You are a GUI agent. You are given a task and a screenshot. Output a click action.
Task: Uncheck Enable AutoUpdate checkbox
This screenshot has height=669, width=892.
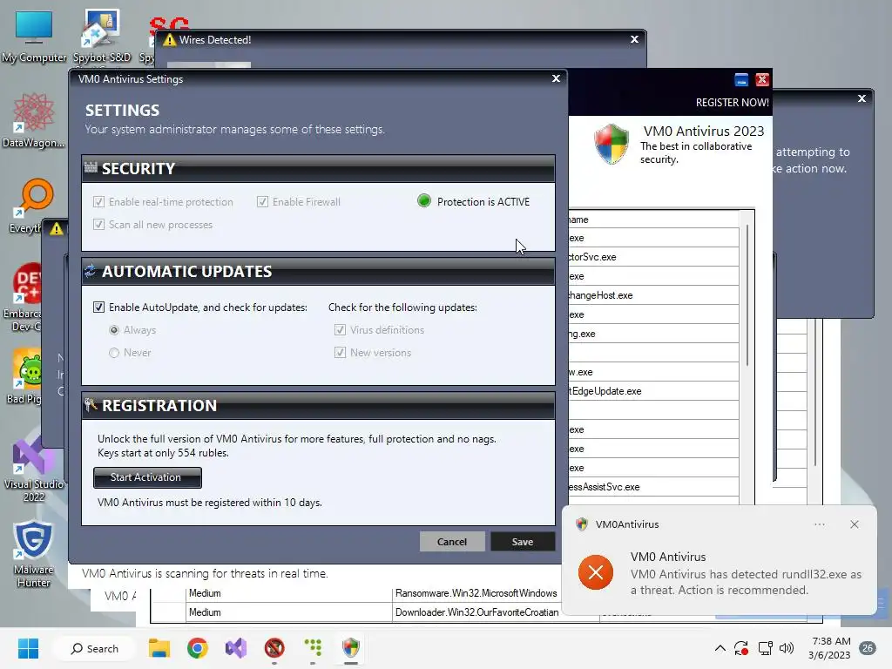tap(99, 307)
